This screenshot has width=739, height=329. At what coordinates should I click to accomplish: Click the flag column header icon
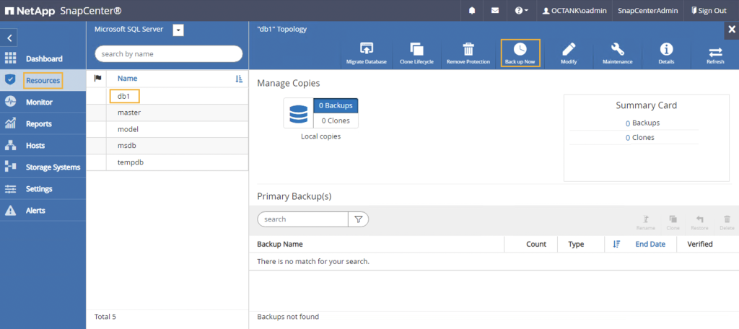(98, 78)
